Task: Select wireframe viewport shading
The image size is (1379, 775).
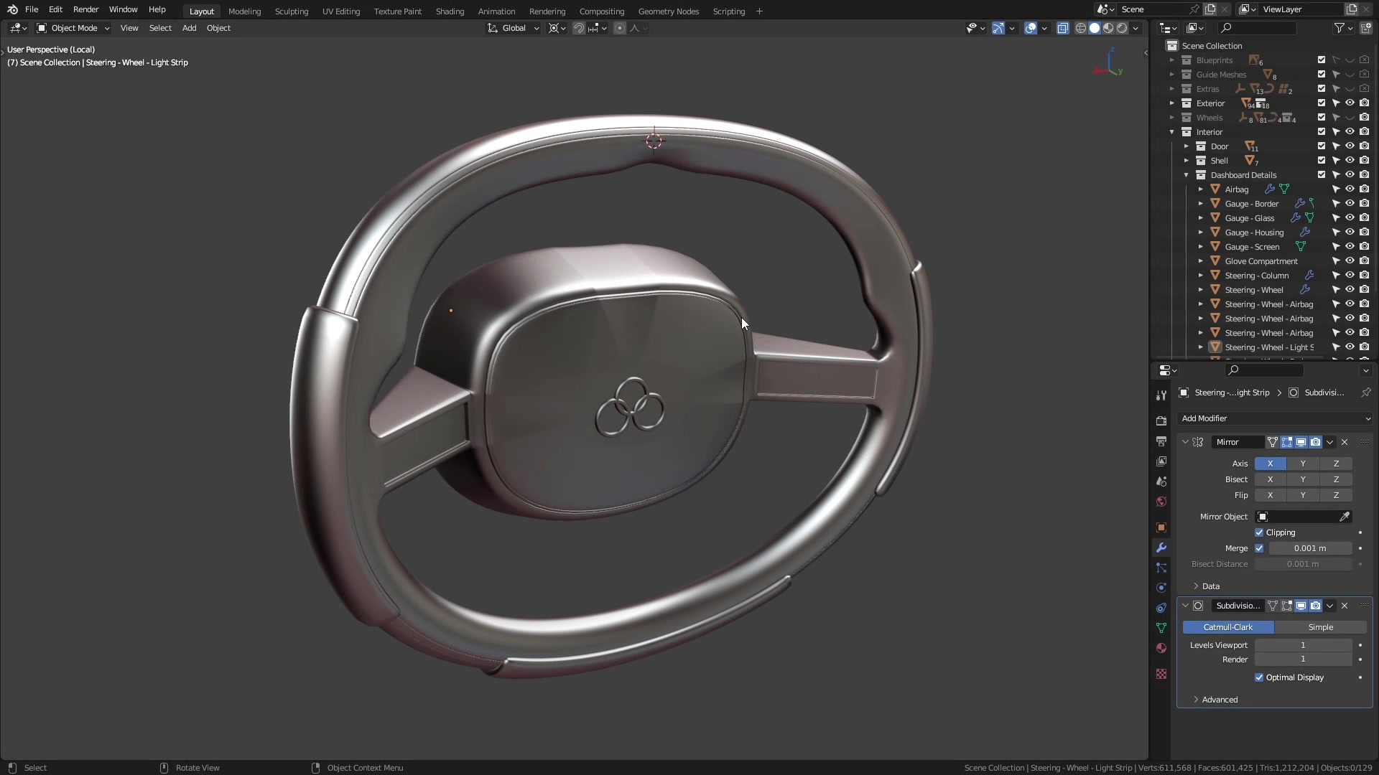Action: pos(1080,28)
